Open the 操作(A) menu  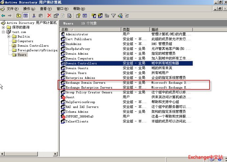pos(29,9)
